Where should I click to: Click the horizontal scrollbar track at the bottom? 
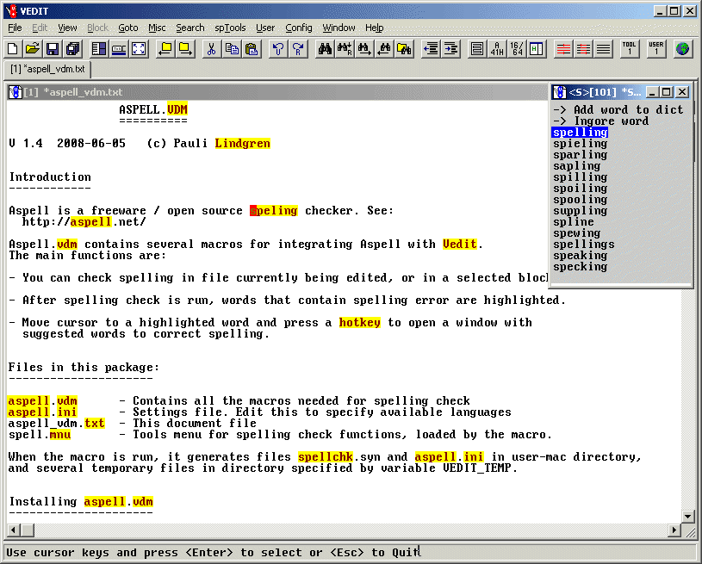coord(345,529)
